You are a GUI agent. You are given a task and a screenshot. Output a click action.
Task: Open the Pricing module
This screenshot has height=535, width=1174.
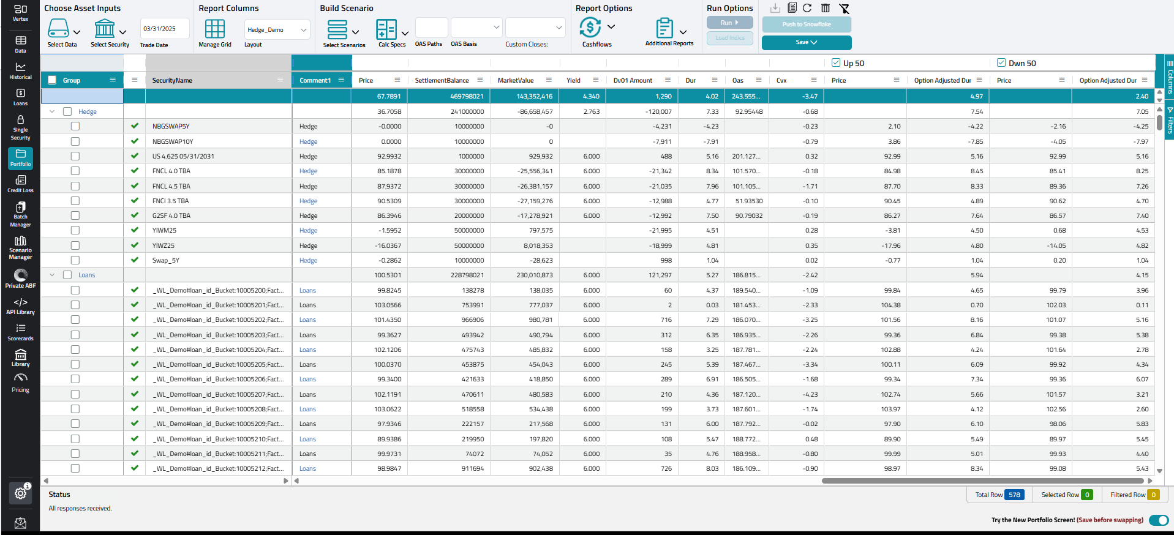coord(20,383)
